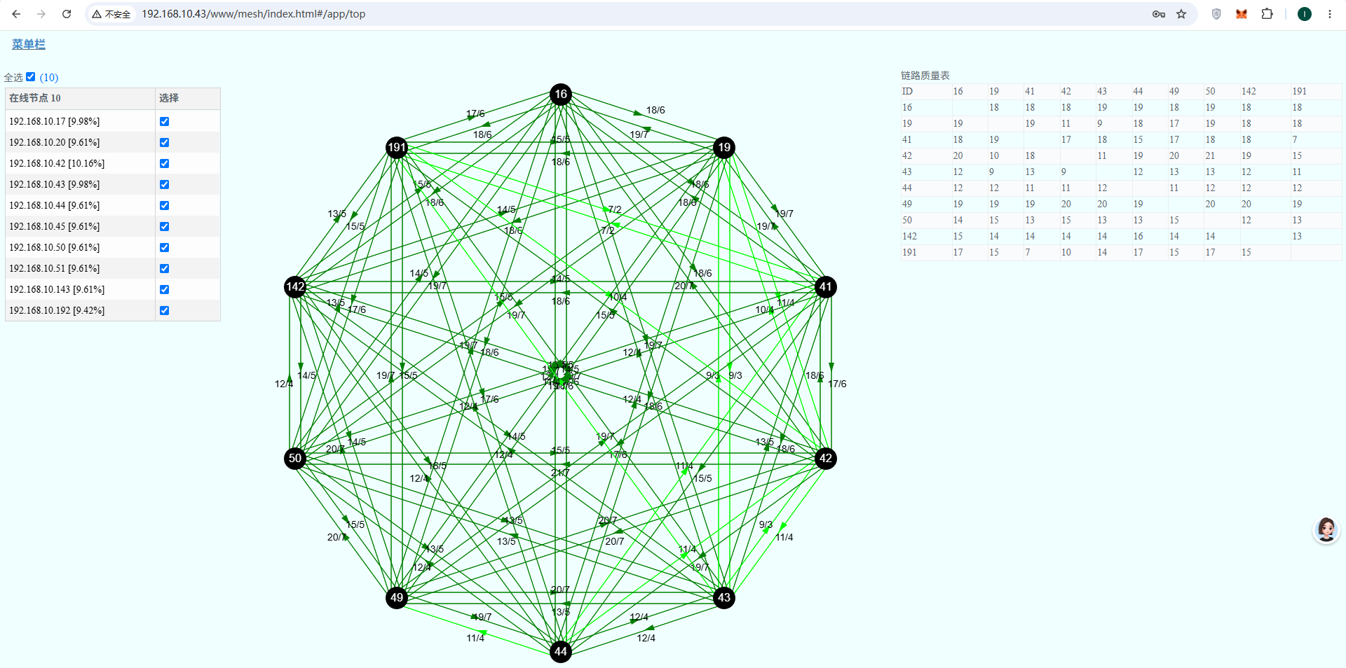
Task: Uncheck the 192.168.10.17 node checkbox
Action: tap(164, 121)
